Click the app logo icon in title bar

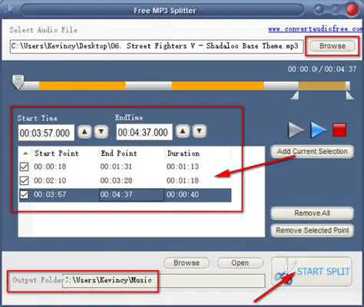tap(8, 10)
